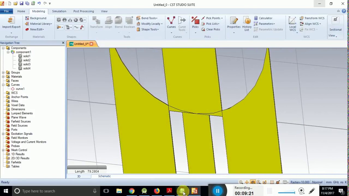Expand Bend Tools dropdown

pos(147,18)
